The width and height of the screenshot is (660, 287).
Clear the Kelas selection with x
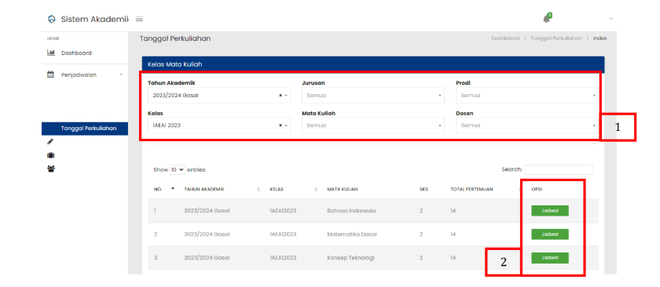coord(280,125)
